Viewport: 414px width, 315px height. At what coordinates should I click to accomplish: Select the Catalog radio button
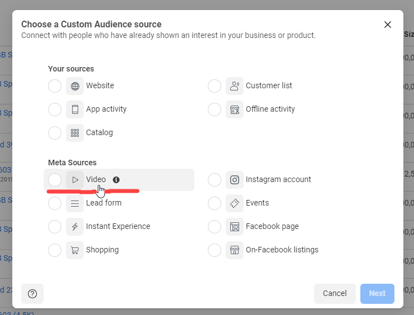55,133
